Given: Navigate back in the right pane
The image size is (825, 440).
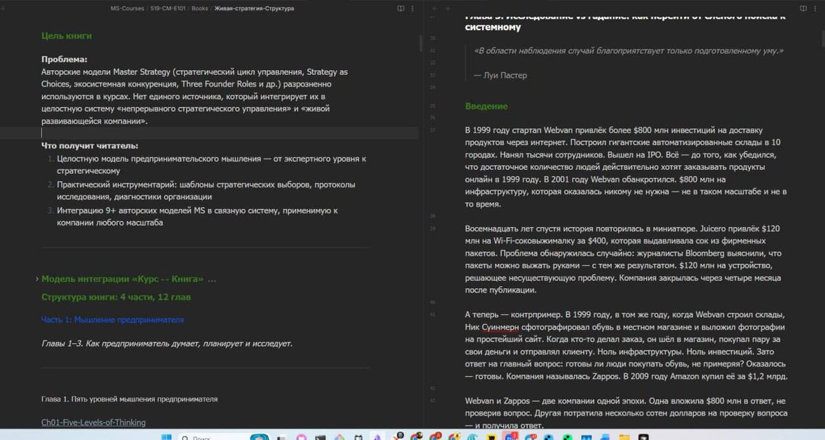Looking at the screenshot, I should [x=434, y=8].
